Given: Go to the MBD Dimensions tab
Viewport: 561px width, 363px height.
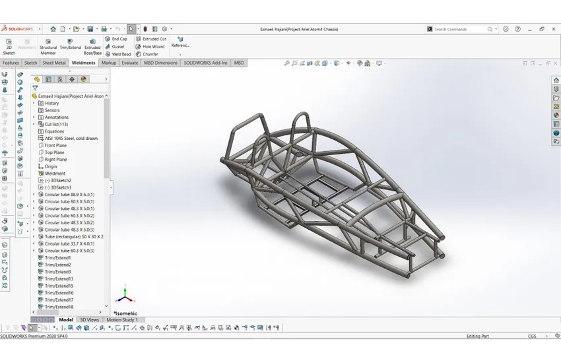Looking at the screenshot, I should coord(160,63).
